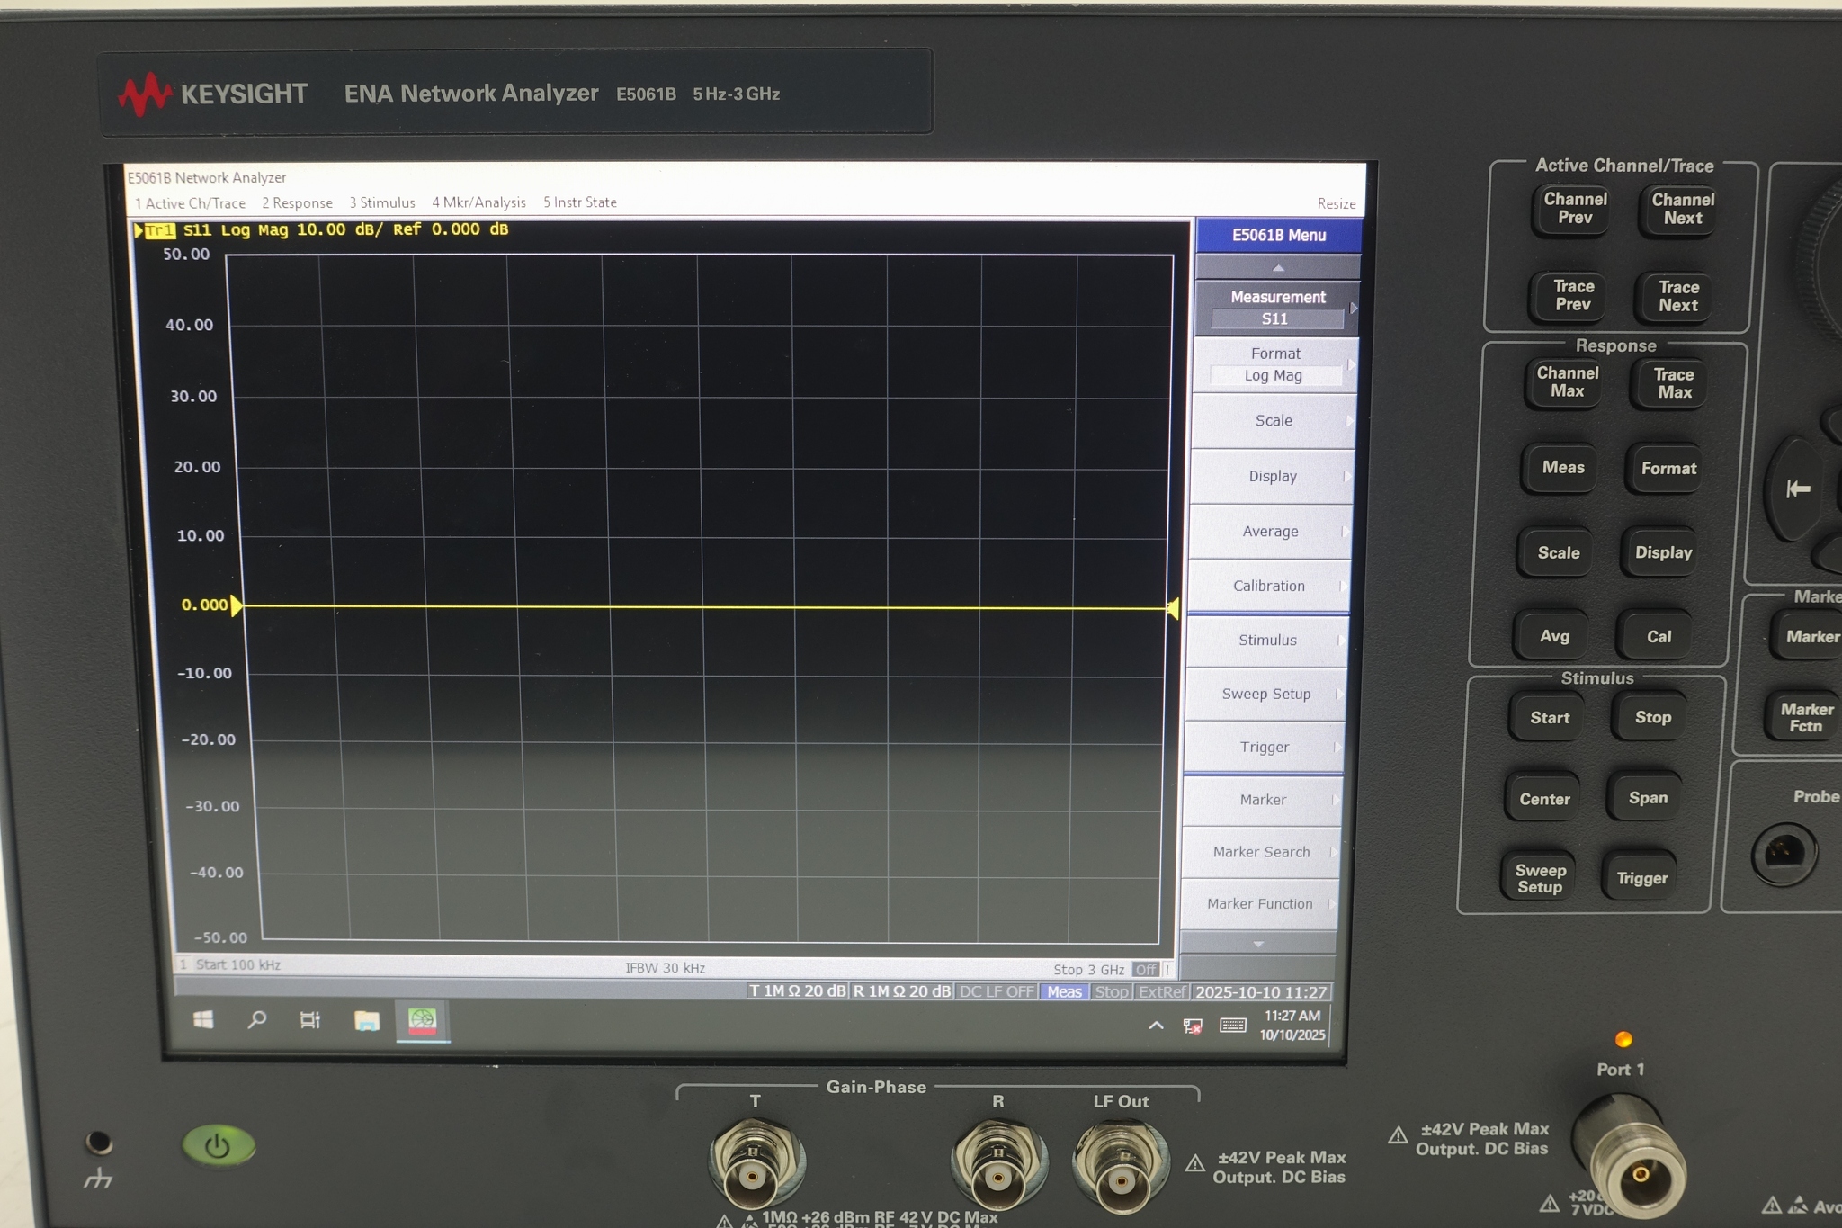This screenshot has width=1842, height=1228.
Task: Toggle the ExtRef status indicator
Action: 1161,991
